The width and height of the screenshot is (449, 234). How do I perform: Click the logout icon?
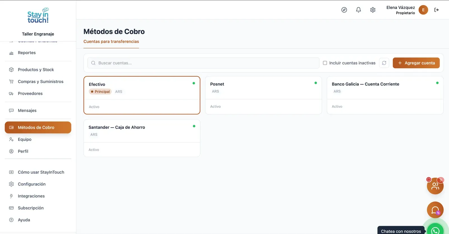436,10
